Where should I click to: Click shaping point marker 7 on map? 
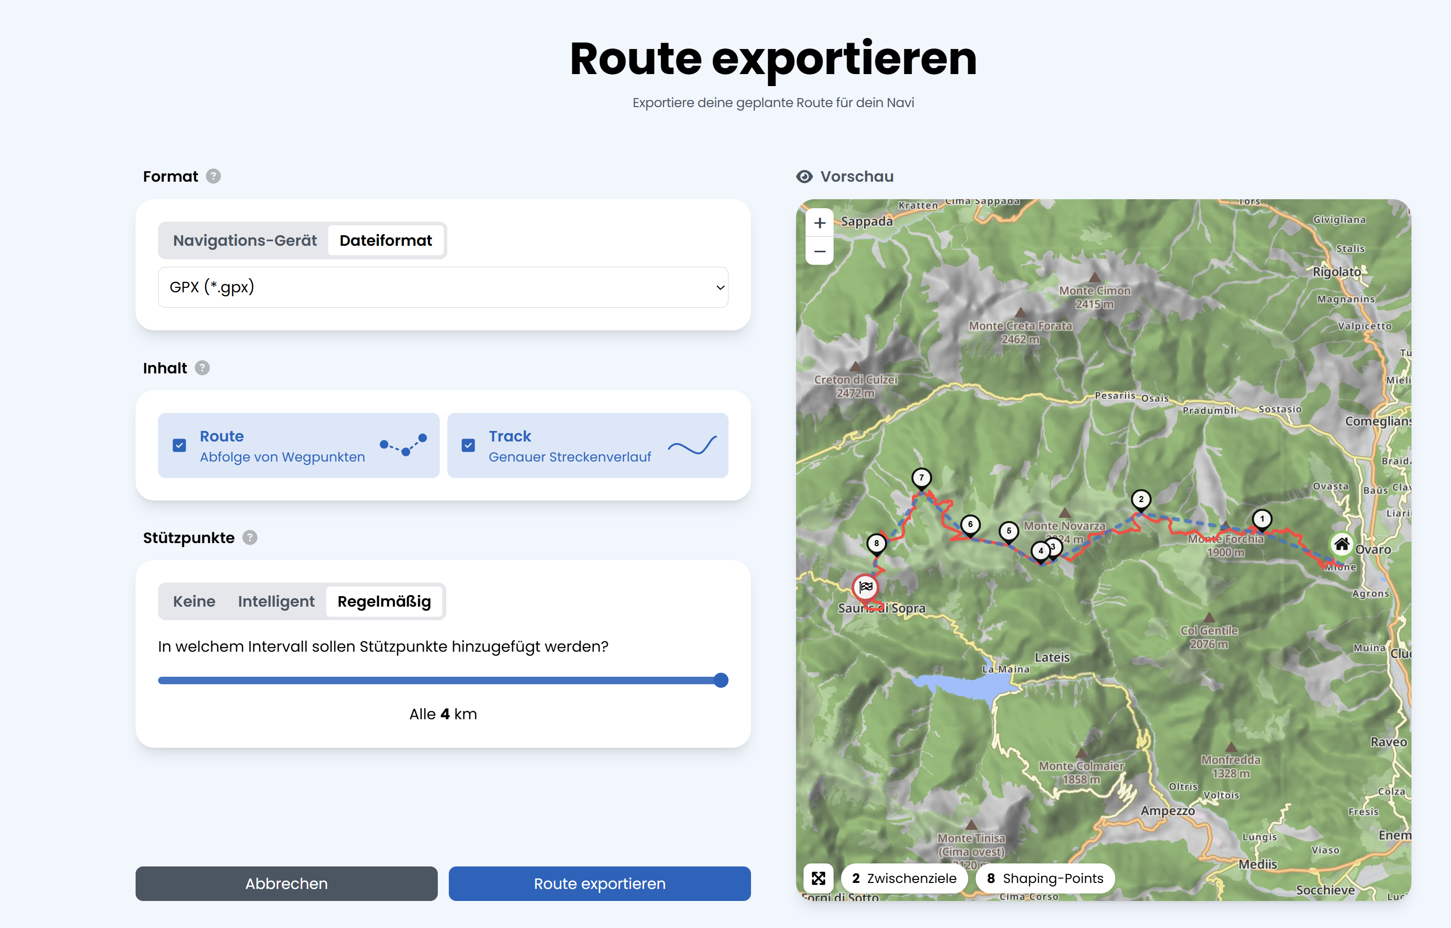coord(921,478)
